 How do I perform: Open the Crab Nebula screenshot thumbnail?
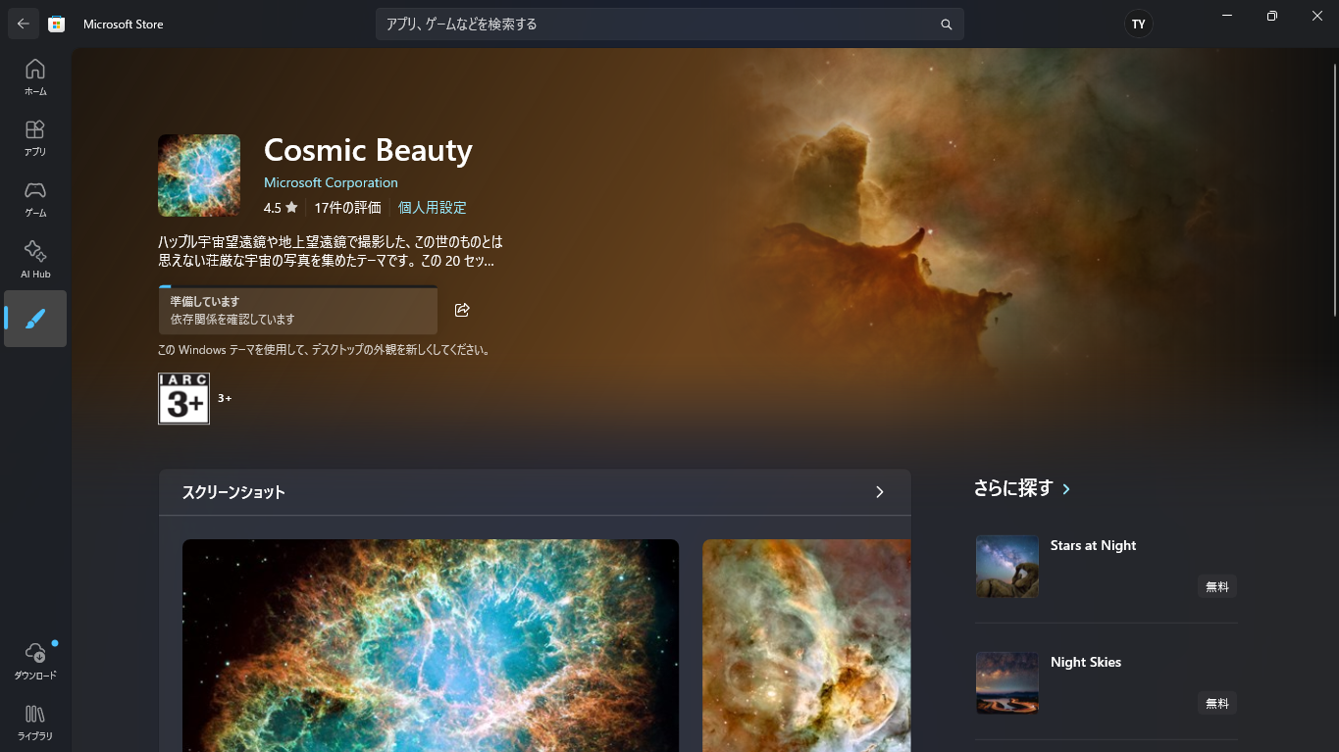431,645
